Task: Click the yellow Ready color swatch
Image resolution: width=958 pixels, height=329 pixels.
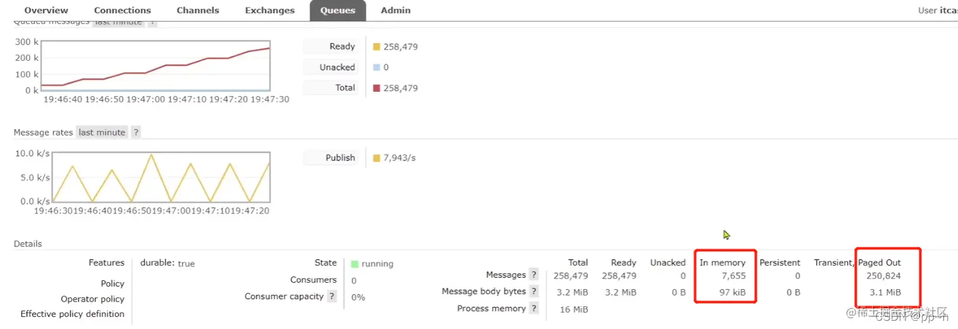Action: pyautogui.click(x=376, y=47)
